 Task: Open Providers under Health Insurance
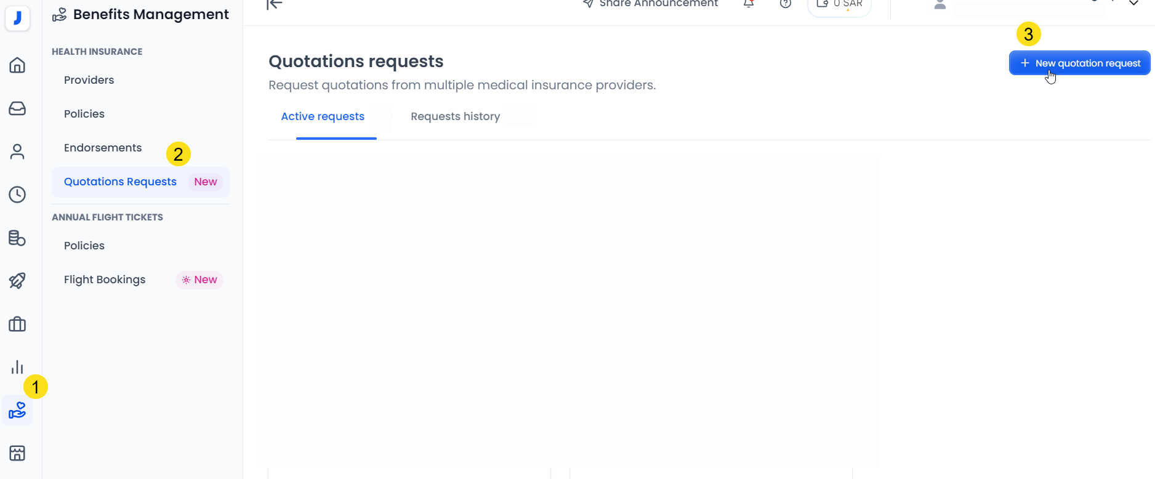click(89, 80)
